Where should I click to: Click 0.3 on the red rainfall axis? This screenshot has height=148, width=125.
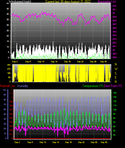[x=11, y=126]
